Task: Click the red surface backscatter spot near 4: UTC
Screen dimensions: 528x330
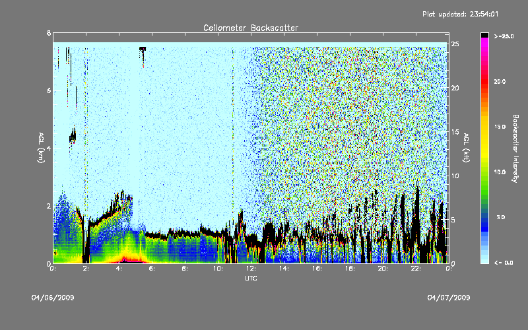Action: (126, 260)
